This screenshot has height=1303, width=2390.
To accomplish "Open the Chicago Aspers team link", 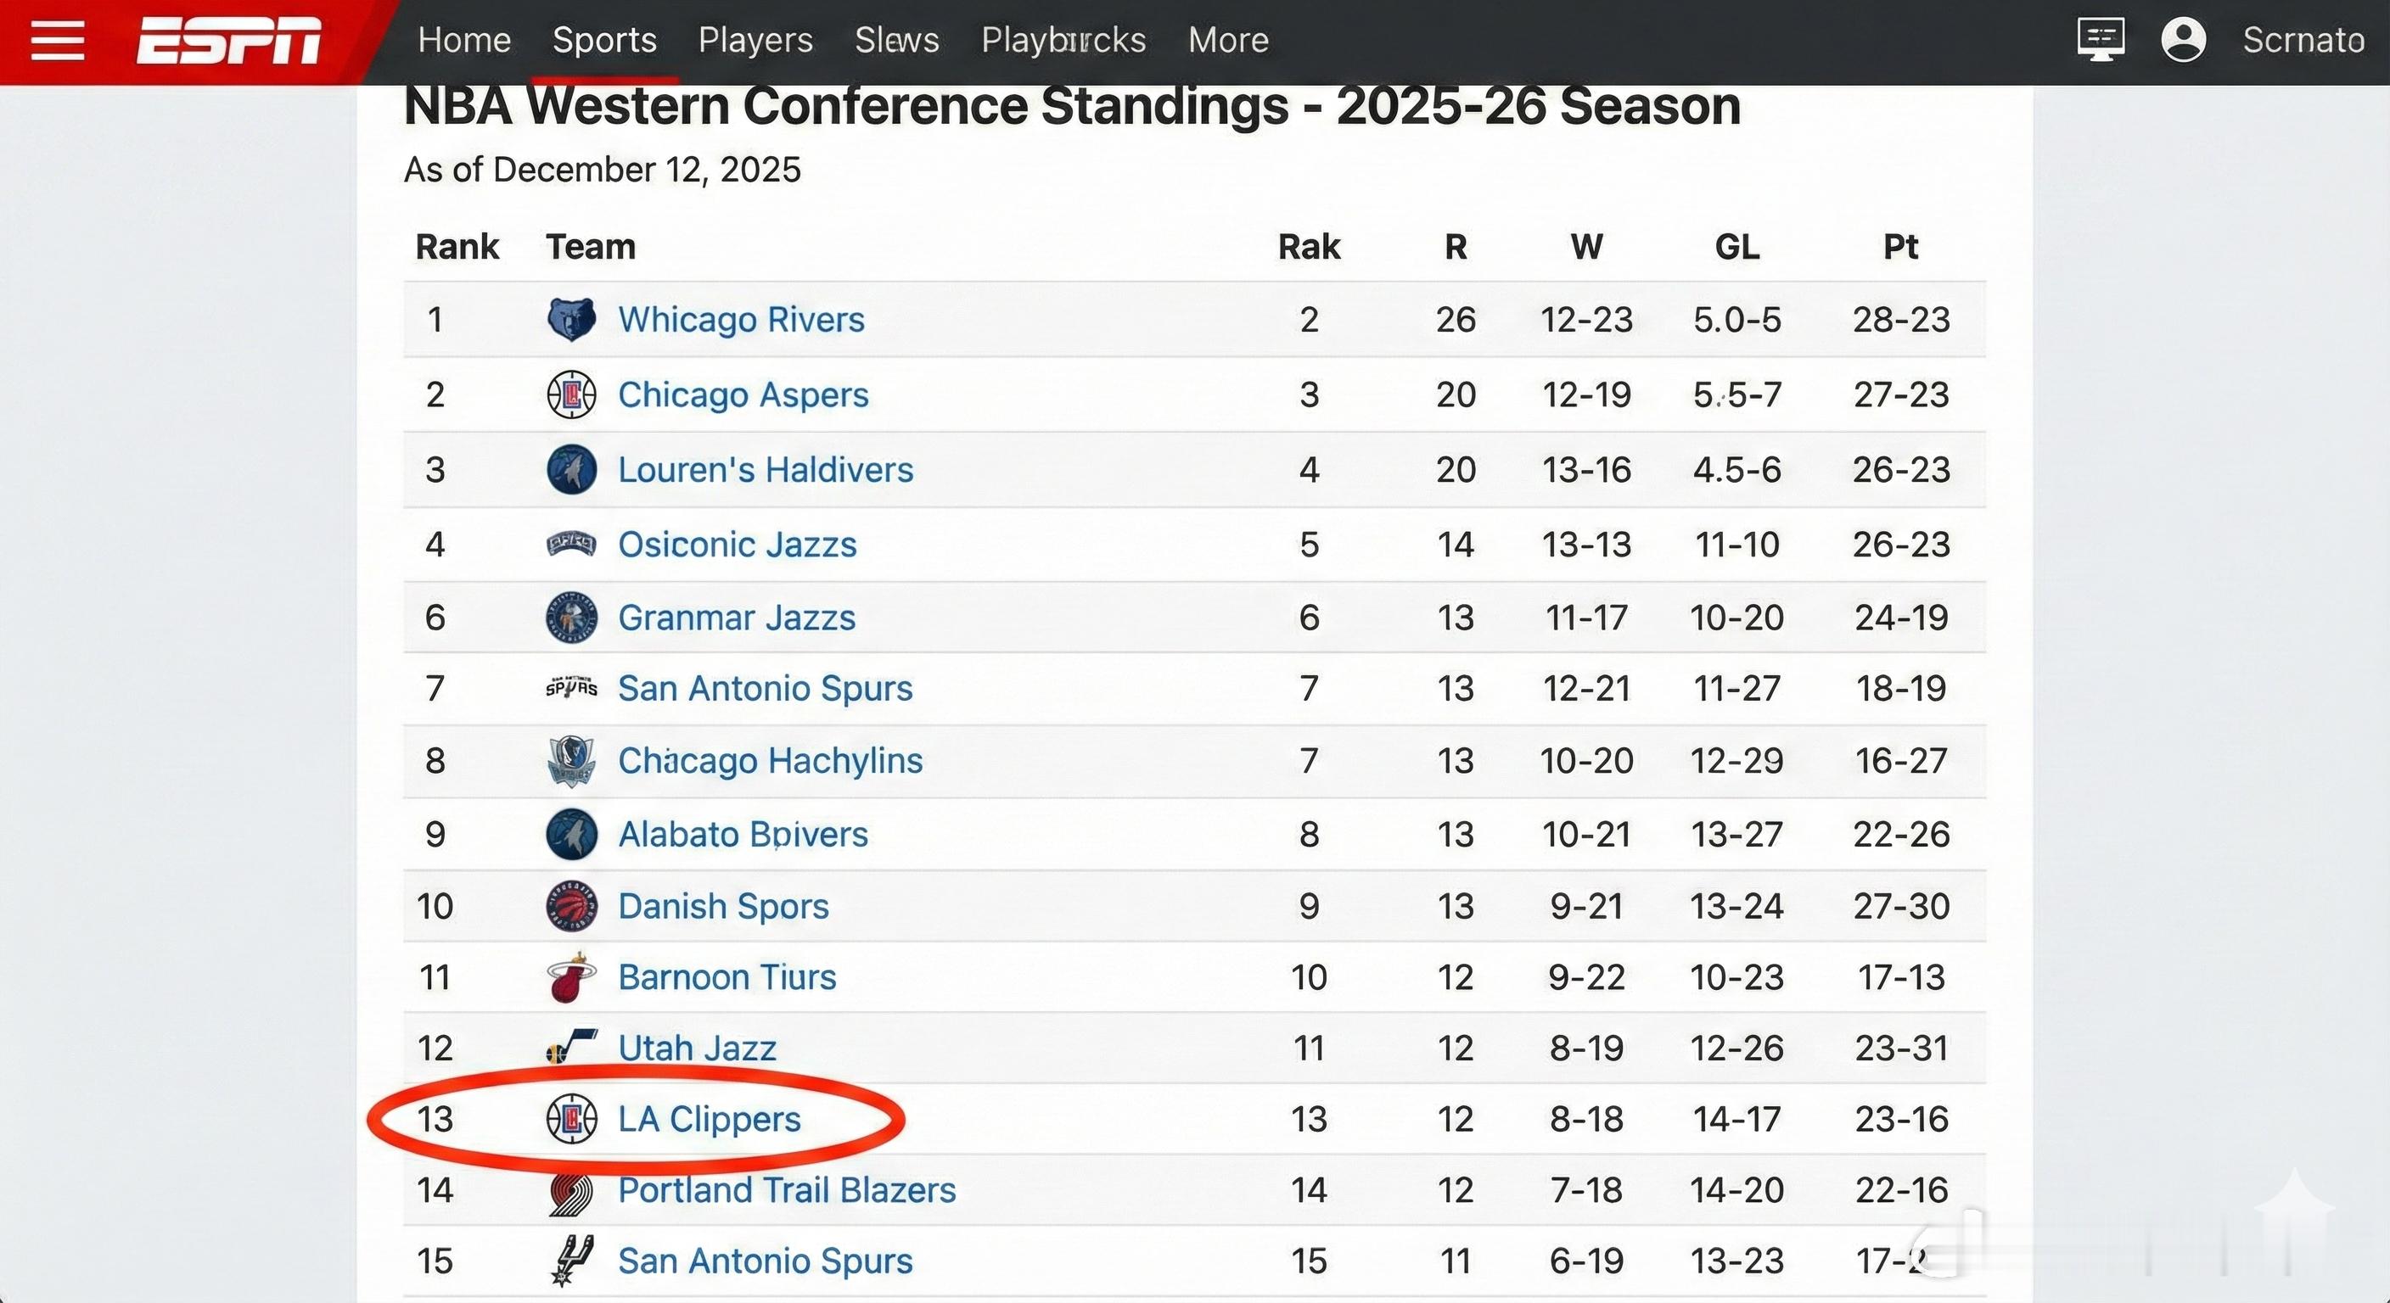I will (x=743, y=395).
